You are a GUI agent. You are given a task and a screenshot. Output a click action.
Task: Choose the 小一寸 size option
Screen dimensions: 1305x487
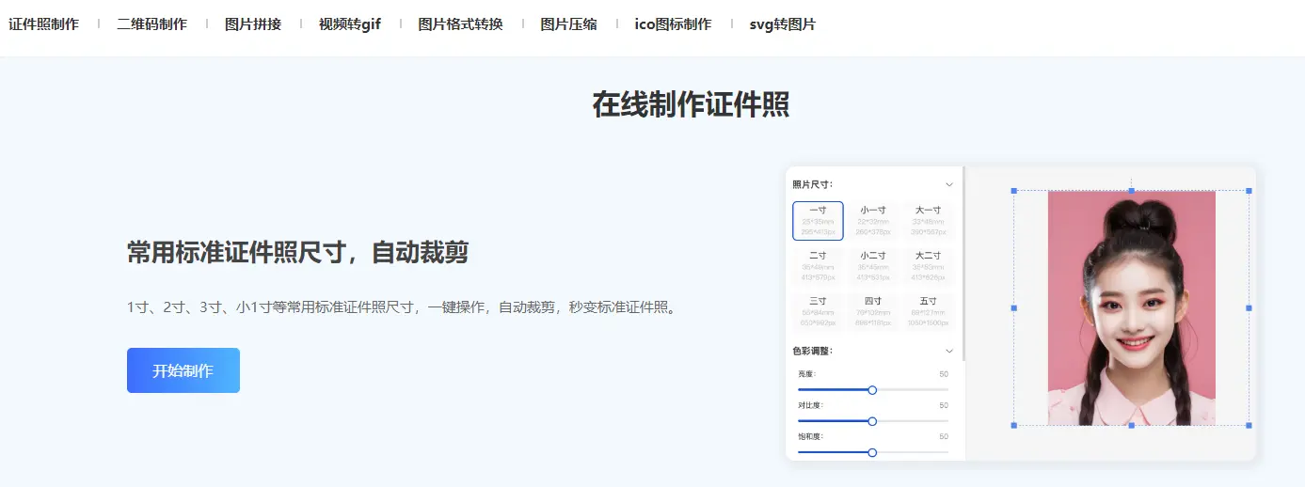(x=873, y=221)
